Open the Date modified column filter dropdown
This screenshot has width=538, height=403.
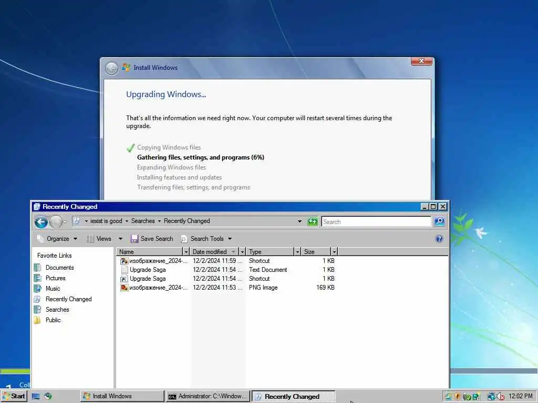[x=242, y=252]
